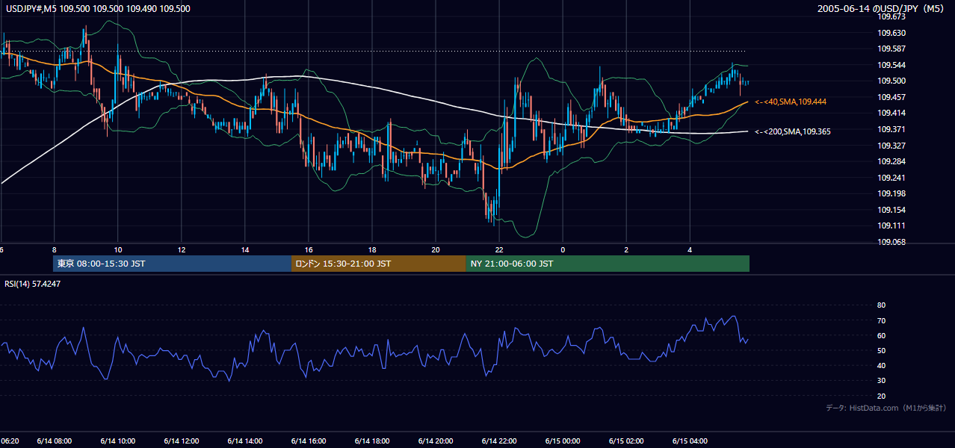This screenshot has height=448, width=955.
Task: Click price level 109.371 on the axis
Action: (x=893, y=129)
